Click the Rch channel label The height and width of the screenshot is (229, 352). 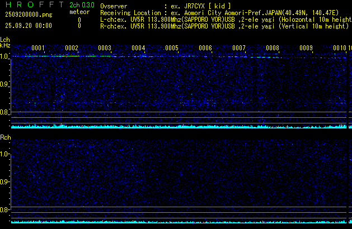(x=5, y=137)
